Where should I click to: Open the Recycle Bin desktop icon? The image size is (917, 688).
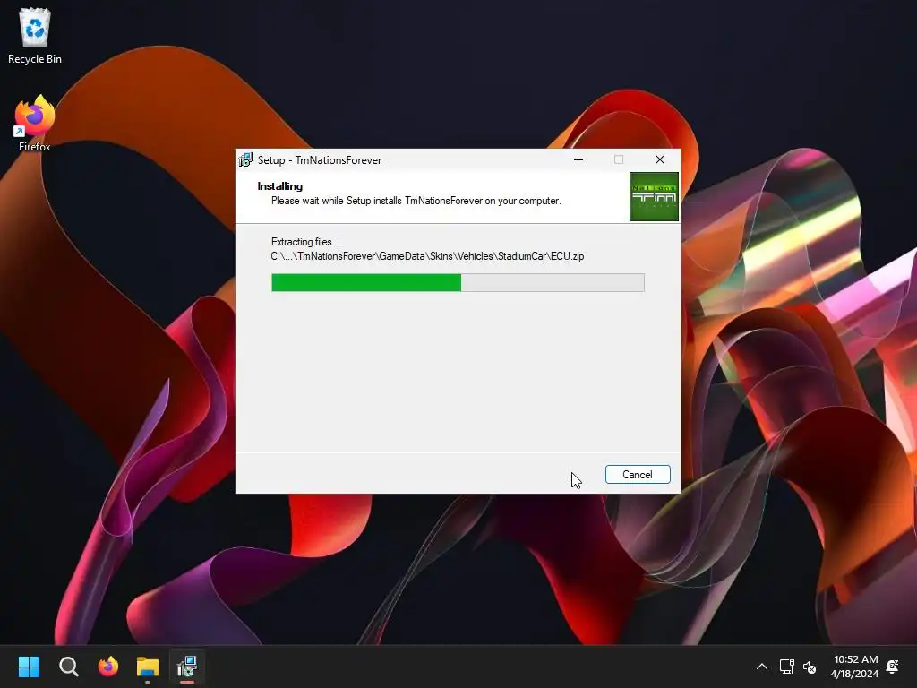pos(35,36)
